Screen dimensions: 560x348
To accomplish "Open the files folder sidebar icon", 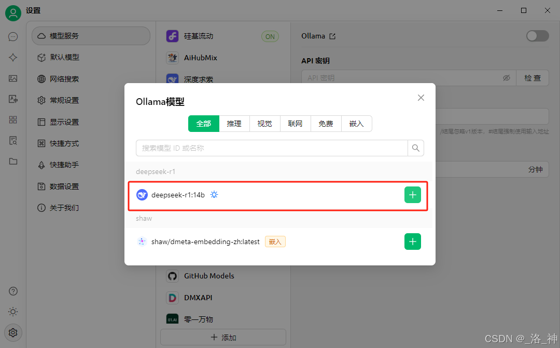I will tap(13, 162).
